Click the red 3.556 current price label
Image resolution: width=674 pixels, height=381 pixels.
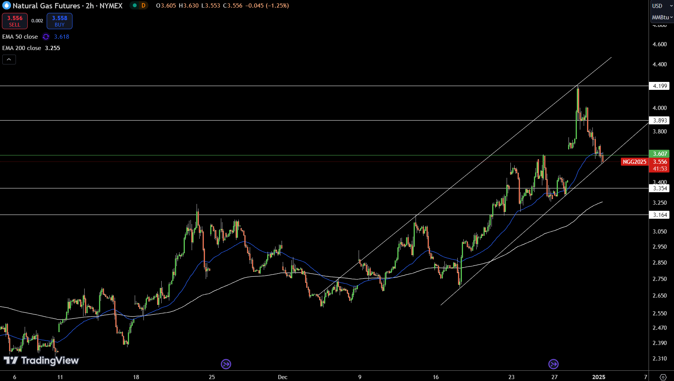tap(660, 162)
